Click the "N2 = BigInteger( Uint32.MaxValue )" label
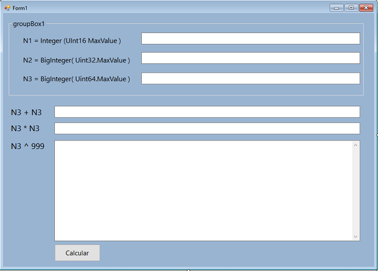Viewport: 378px width, 271px height. click(x=77, y=60)
